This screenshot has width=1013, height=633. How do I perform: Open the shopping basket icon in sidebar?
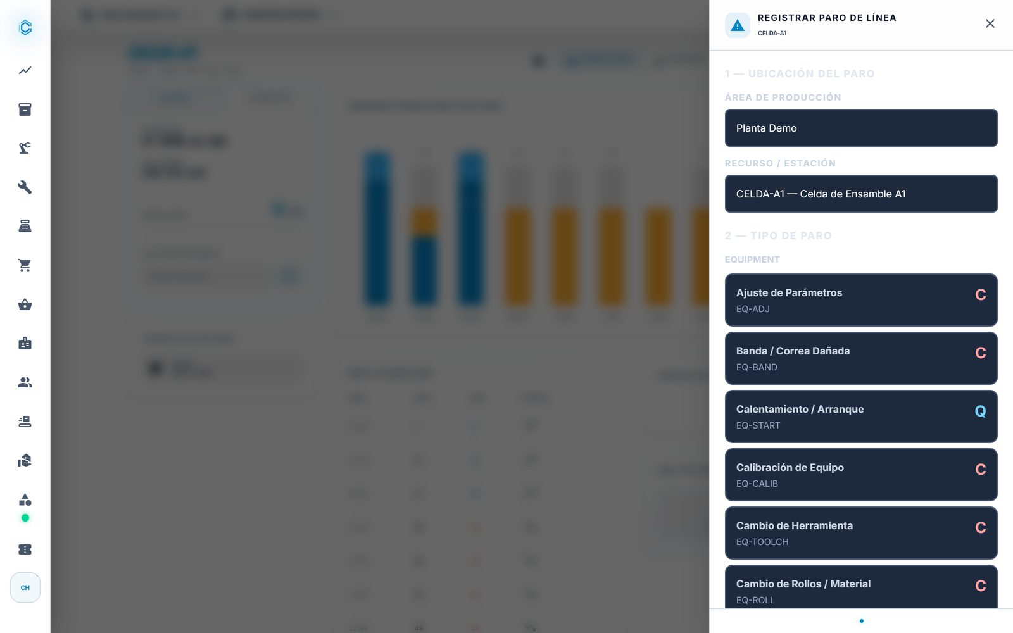tap(25, 304)
